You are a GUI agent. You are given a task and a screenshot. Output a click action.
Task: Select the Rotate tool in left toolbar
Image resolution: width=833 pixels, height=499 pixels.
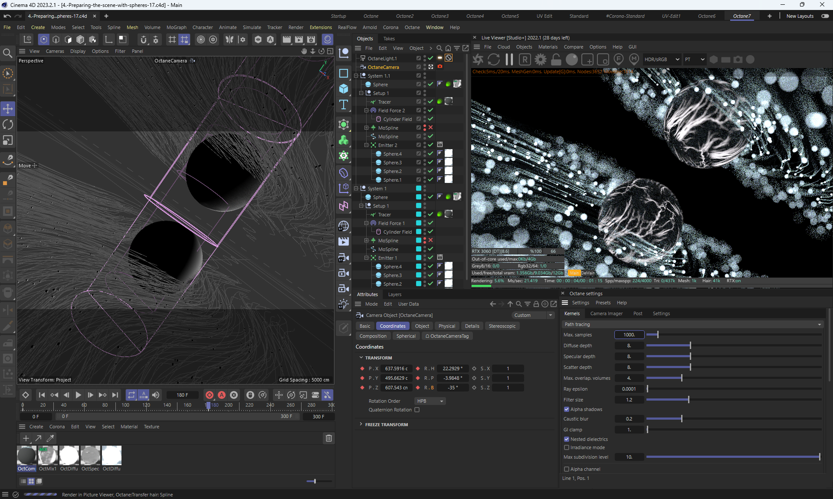coord(8,124)
